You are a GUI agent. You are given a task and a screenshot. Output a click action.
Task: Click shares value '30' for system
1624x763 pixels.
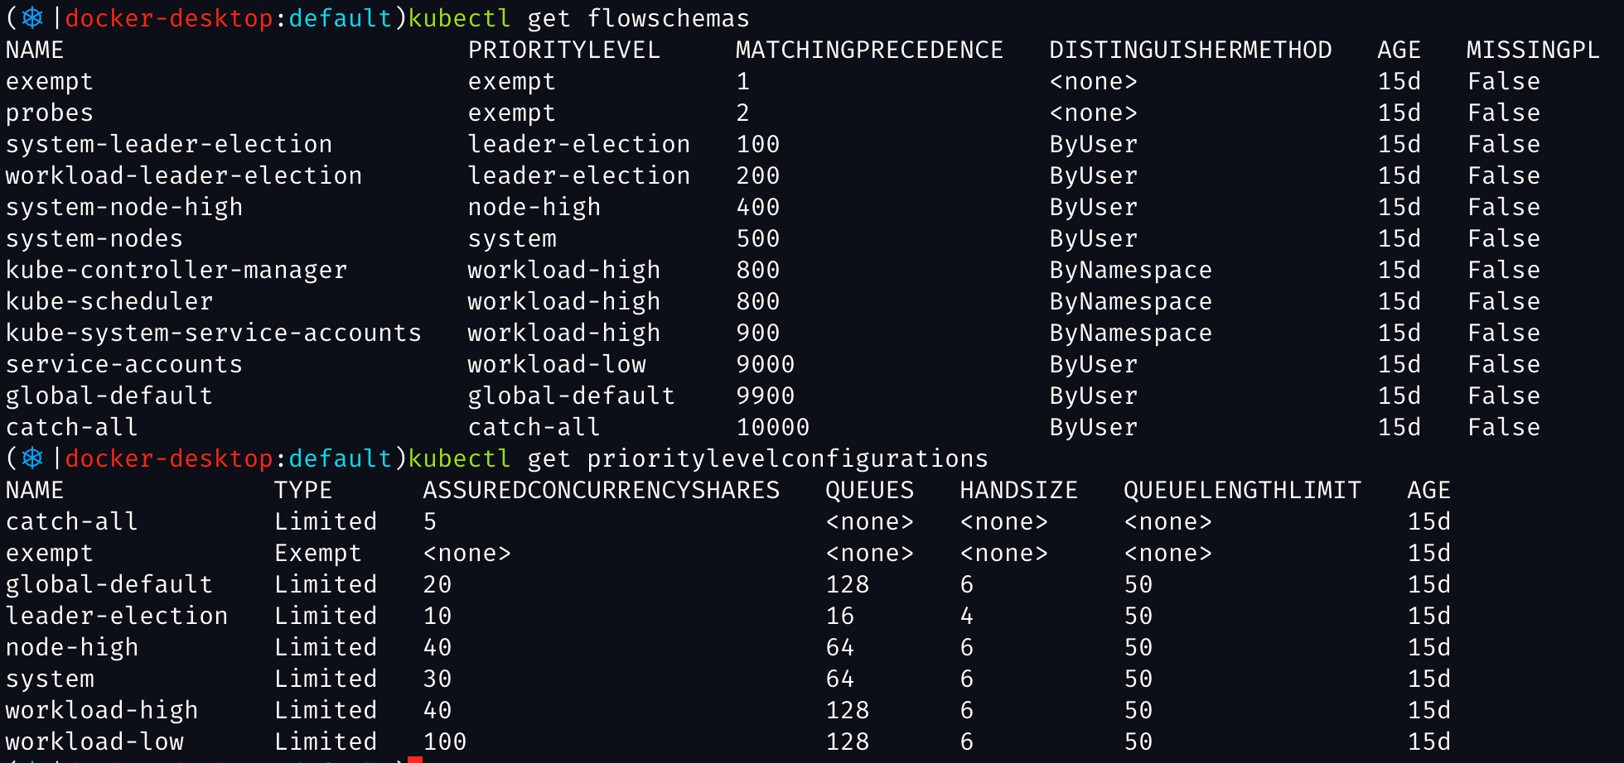click(437, 679)
